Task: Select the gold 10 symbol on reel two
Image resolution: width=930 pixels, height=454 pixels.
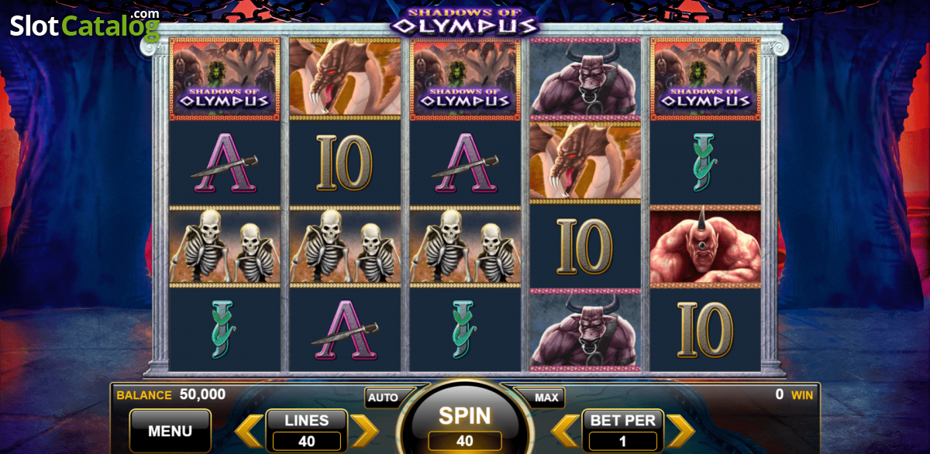Action: [345, 163]
